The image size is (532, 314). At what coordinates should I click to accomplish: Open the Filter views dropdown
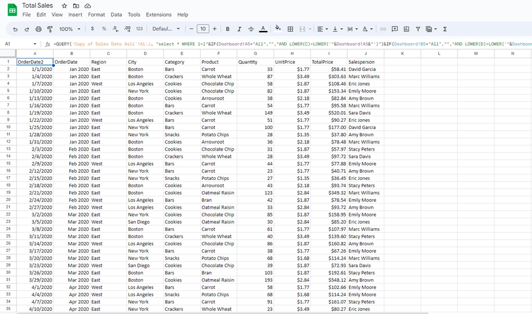point(431,29)
